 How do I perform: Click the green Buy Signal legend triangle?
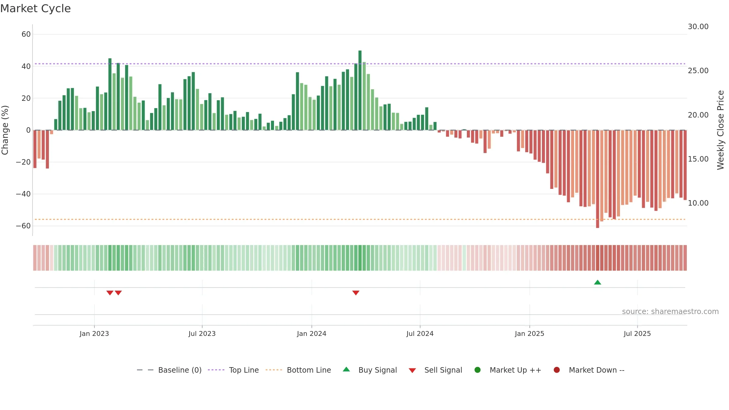pyautogui.click(x=346, y=369)
